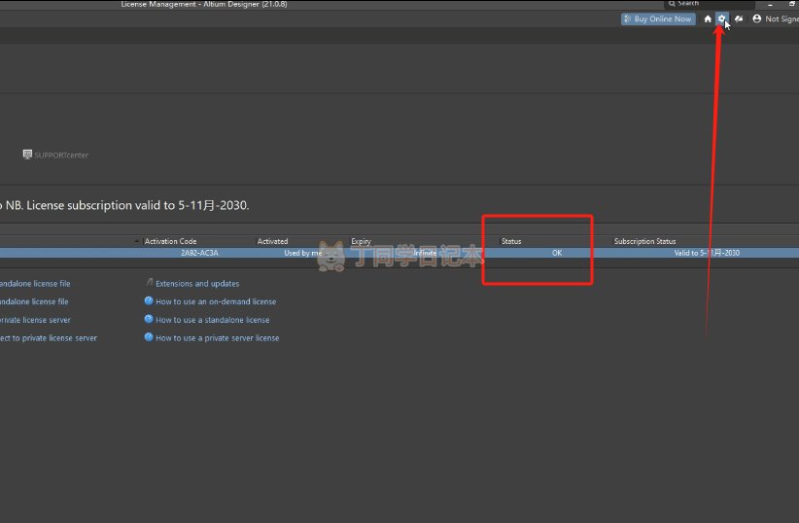Open How to use an on-demand license
The width and height of the screenshot is (799, 523).
point(216,301)
